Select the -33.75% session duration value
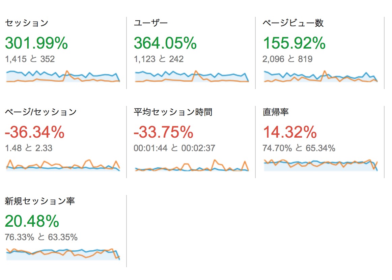392x280 pixels. coord(164,132)
